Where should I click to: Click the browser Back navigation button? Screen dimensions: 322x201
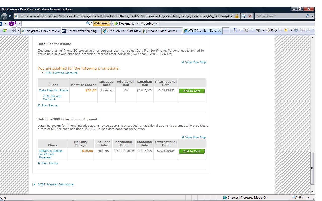point(4,16)
